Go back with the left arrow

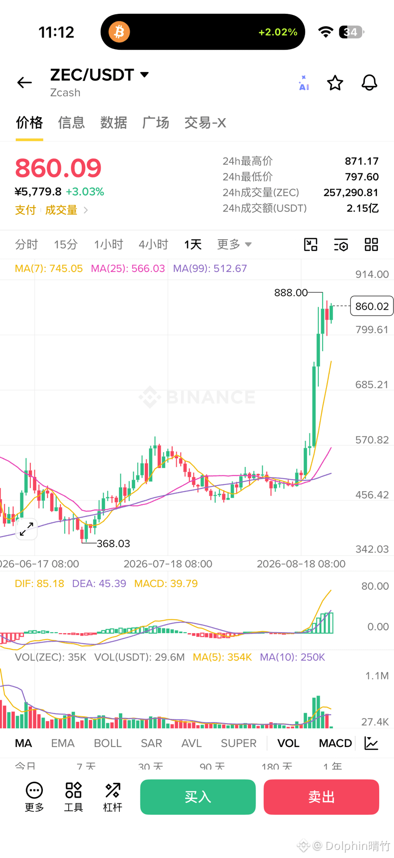point(24,82)
